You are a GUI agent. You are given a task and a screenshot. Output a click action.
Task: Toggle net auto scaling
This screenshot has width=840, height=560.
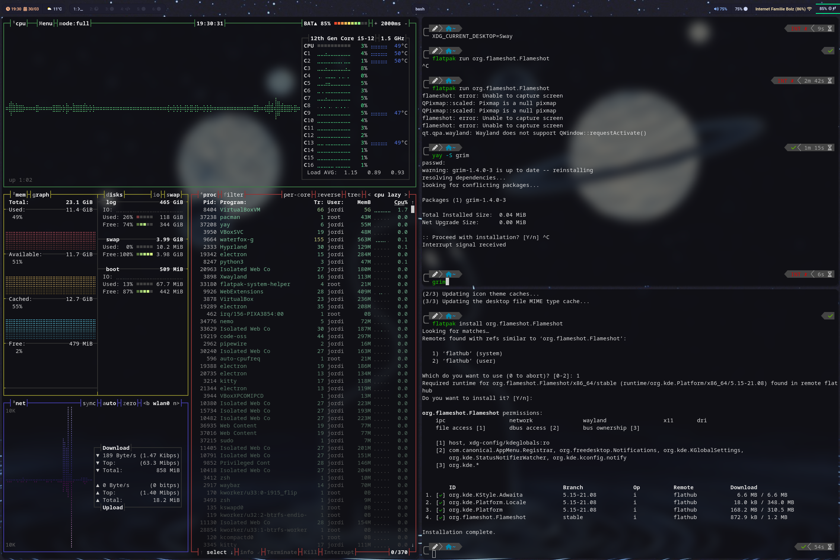coord(109,403)
